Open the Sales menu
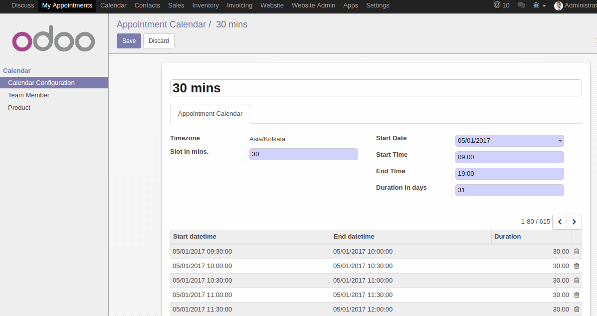 click(x=176, y=5)
